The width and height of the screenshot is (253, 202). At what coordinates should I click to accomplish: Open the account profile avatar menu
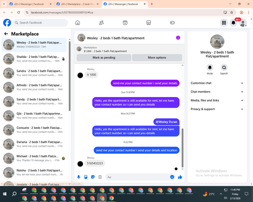243,23
